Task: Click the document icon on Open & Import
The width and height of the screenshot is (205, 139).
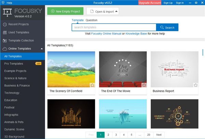Action: [x=92, y=11]
